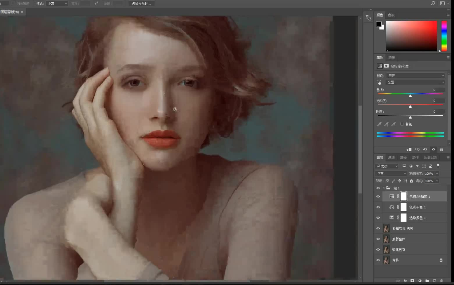Filter layers by text type
The height and width of the screenshot is (285, 454).
click(x=418, y=166)
